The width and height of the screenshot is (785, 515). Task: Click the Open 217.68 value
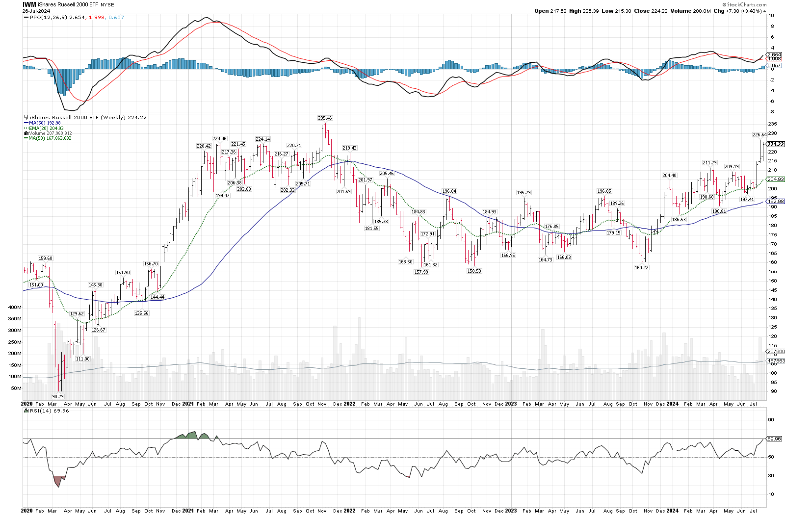pyautogui.click(x=550, y=11)
